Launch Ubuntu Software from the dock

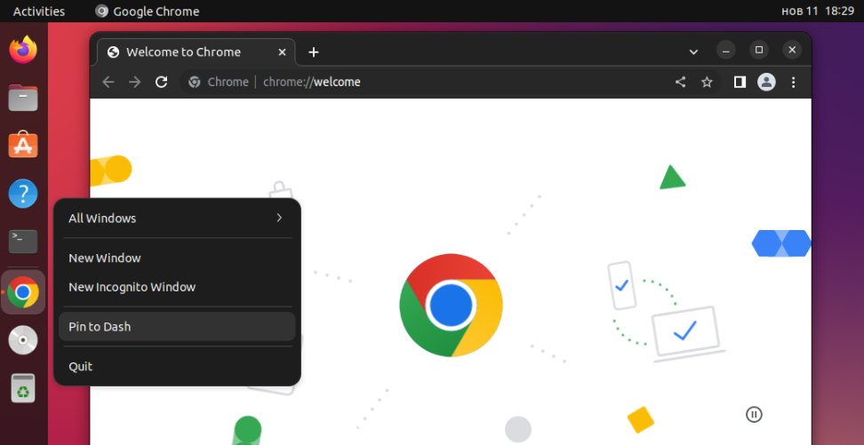point(23,145)
